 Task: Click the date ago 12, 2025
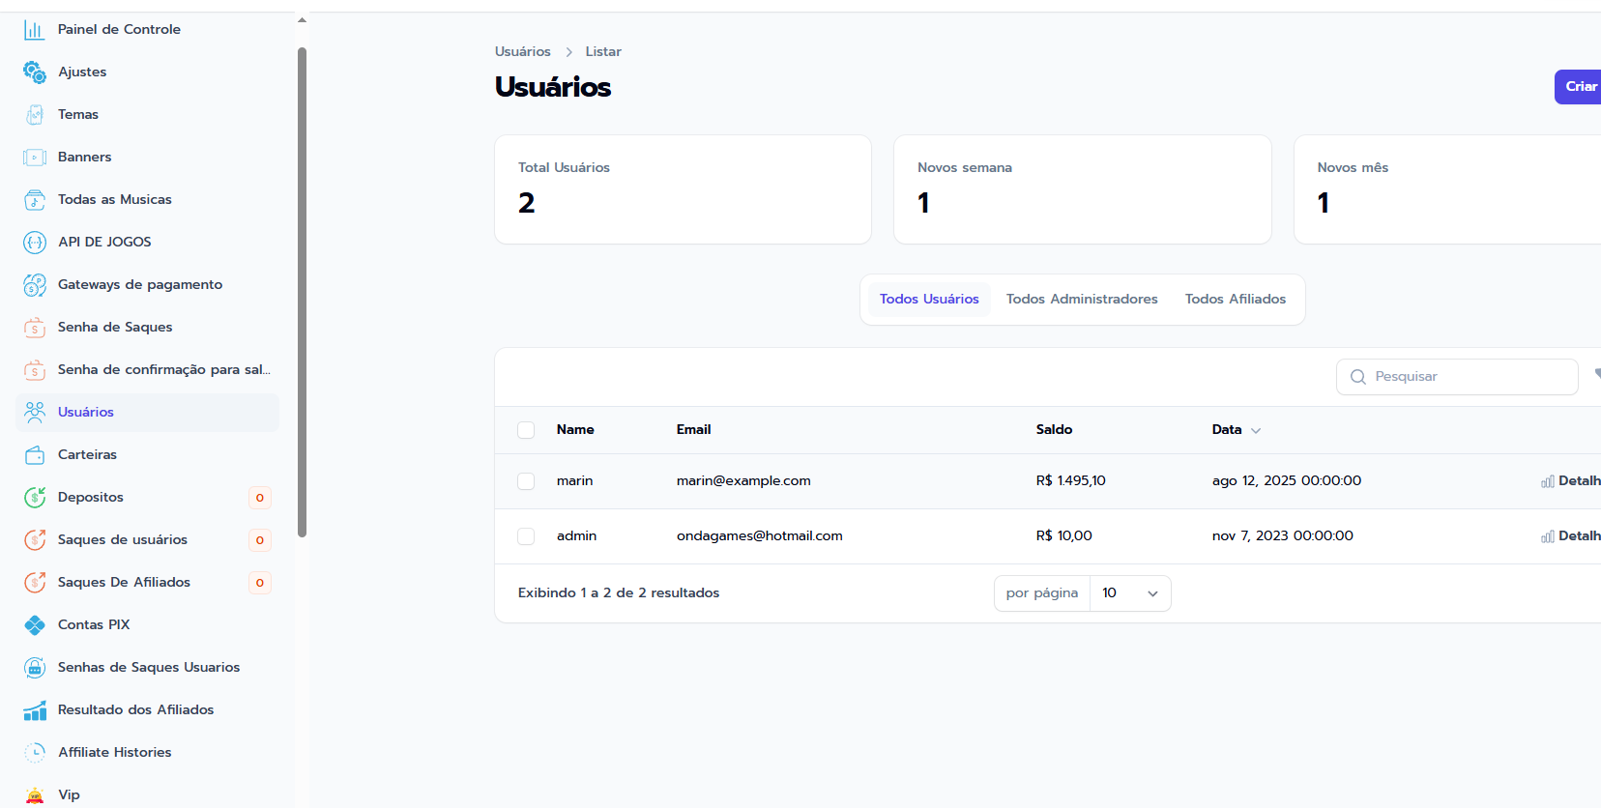[1287, 481]
